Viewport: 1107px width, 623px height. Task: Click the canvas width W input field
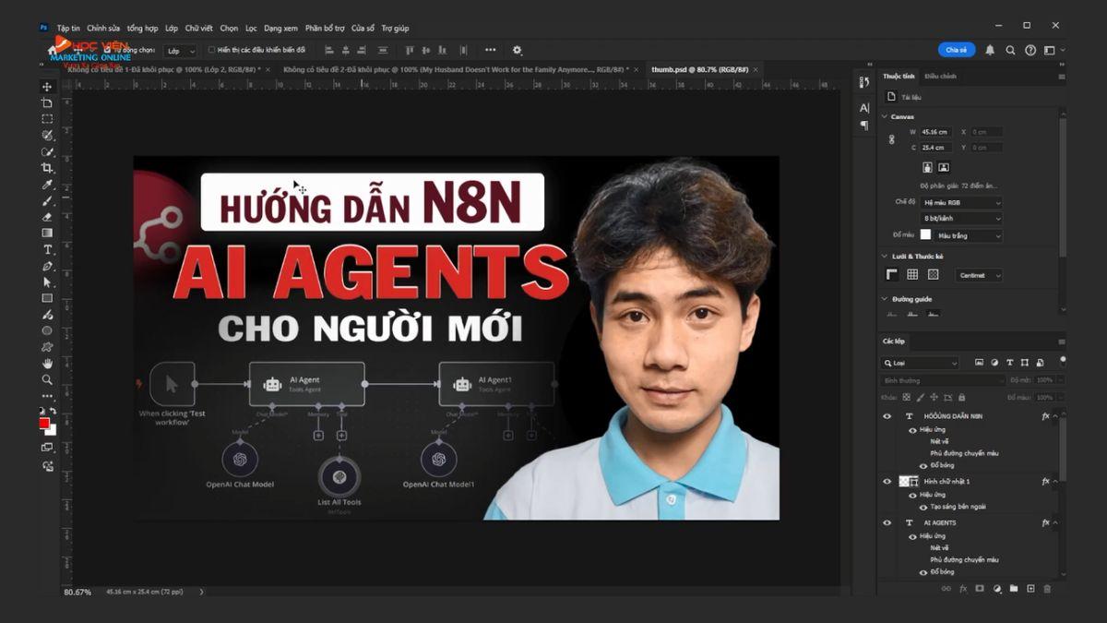tap(934, 132)
